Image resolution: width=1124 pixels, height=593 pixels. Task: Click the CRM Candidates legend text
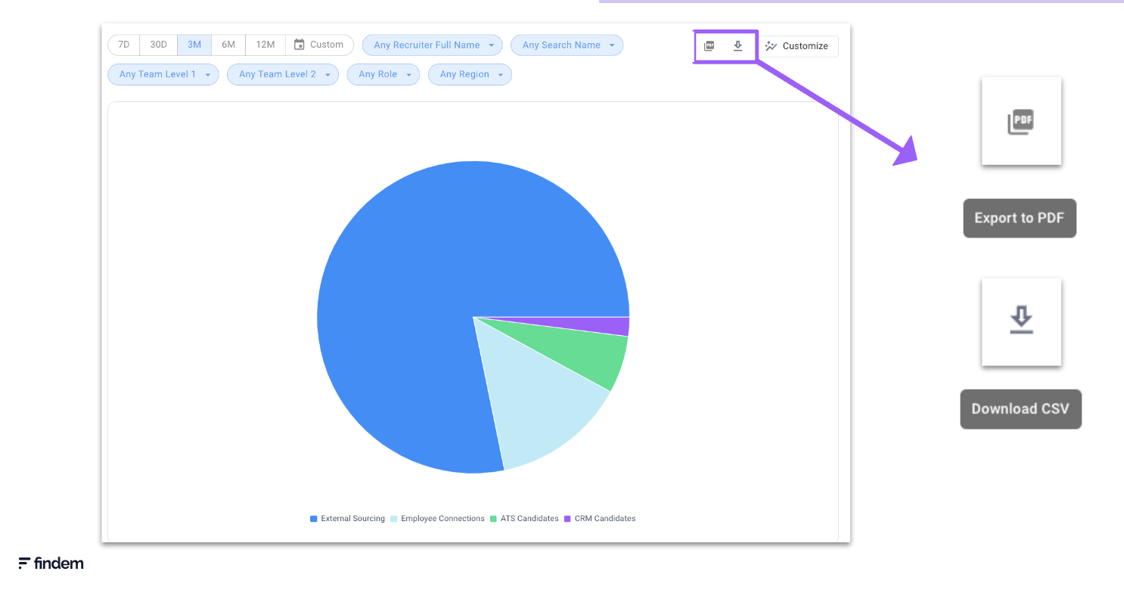(x=605, y=519)
